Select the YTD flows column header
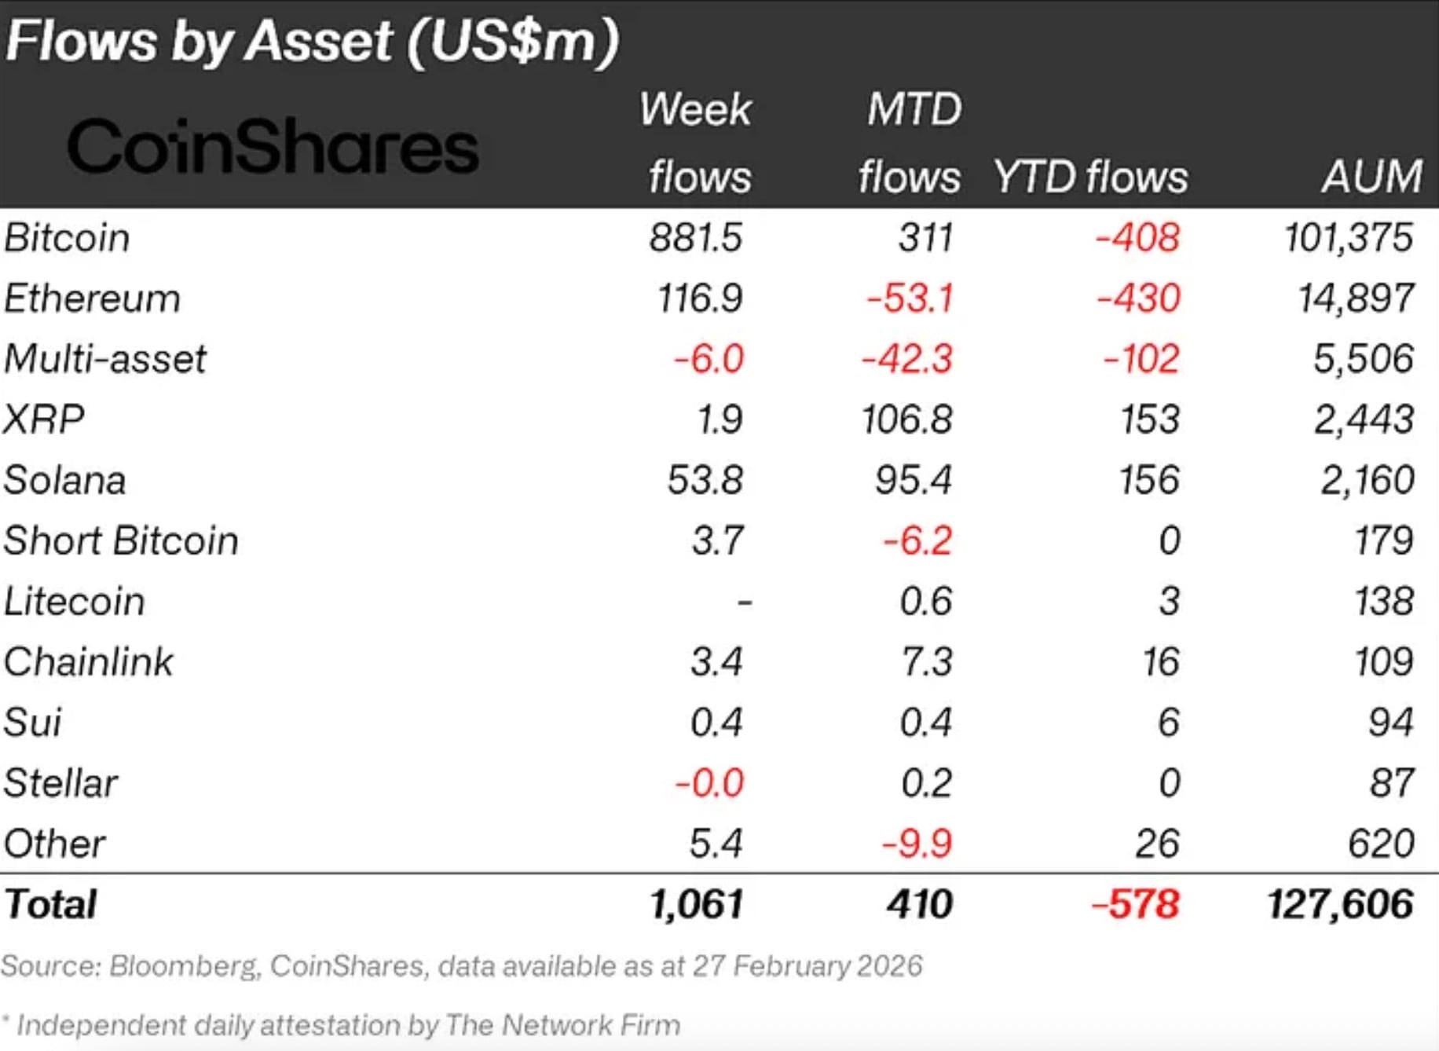The height and width of the screenshot is (1051, 1439). pos(1090,177)
